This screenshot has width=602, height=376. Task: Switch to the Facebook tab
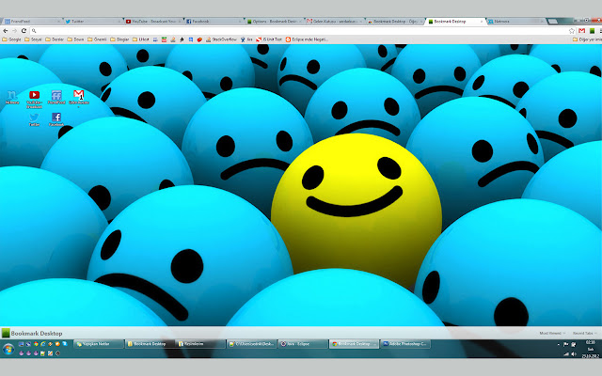(x=214, y=22)
